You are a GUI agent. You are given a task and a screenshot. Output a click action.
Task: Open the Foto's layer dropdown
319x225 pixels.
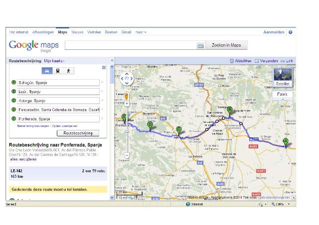(283, 95)
